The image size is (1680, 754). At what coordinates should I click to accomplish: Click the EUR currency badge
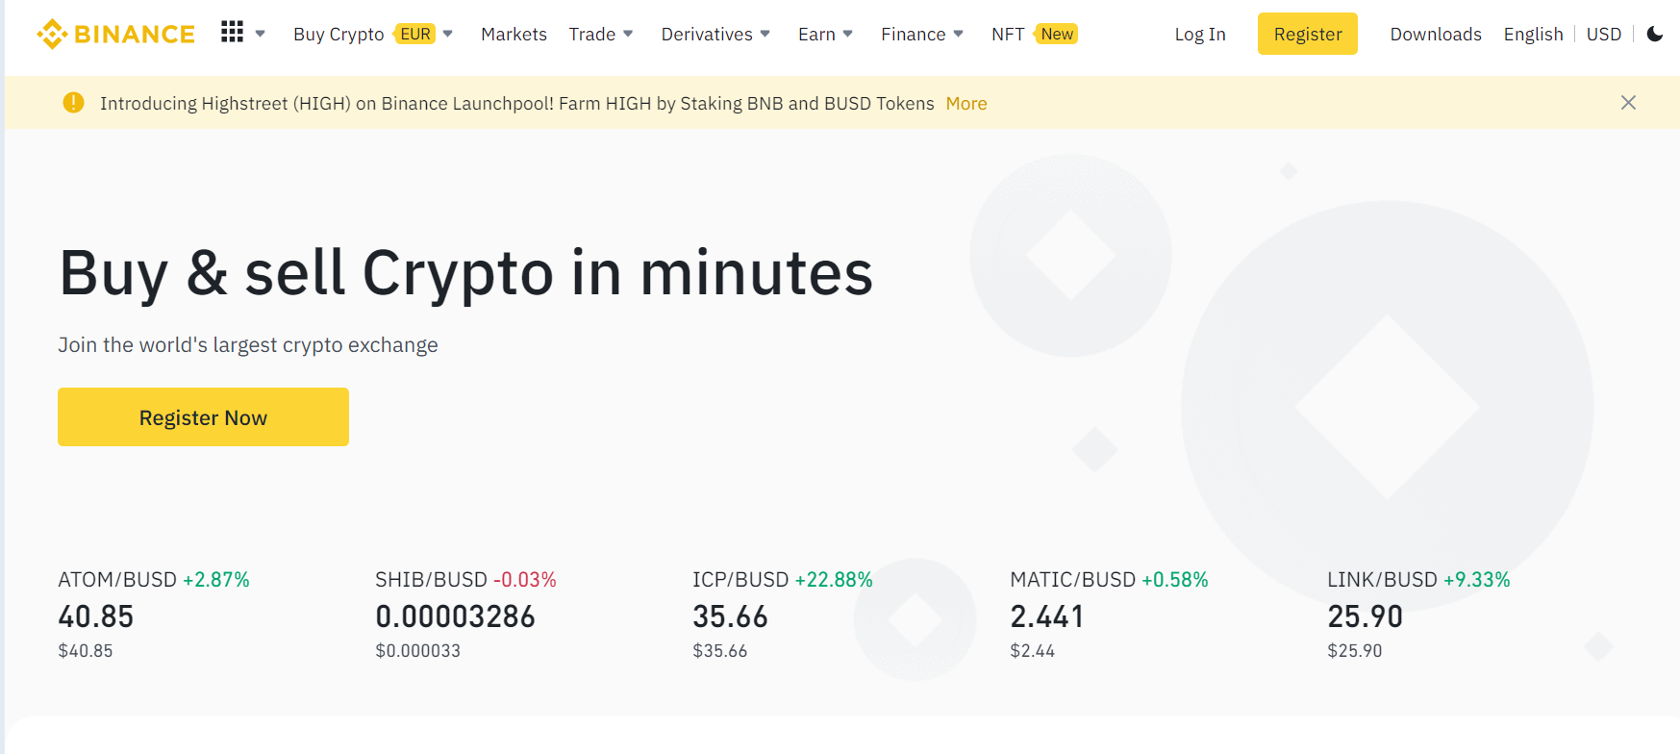pos(414,35)
